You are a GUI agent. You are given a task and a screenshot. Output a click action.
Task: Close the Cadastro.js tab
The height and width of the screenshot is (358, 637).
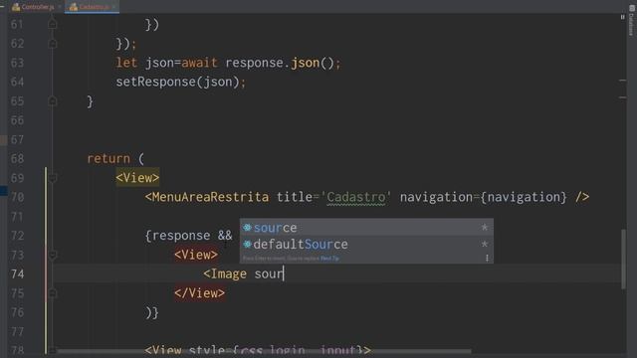[113, 7]
